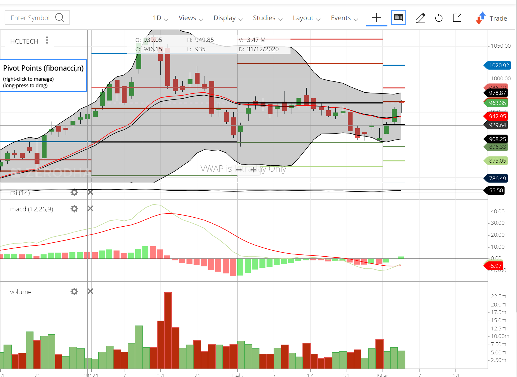Screen dimensions: 517x377
Task: Click the 963.35 current price tag
Action: (496, 103)
